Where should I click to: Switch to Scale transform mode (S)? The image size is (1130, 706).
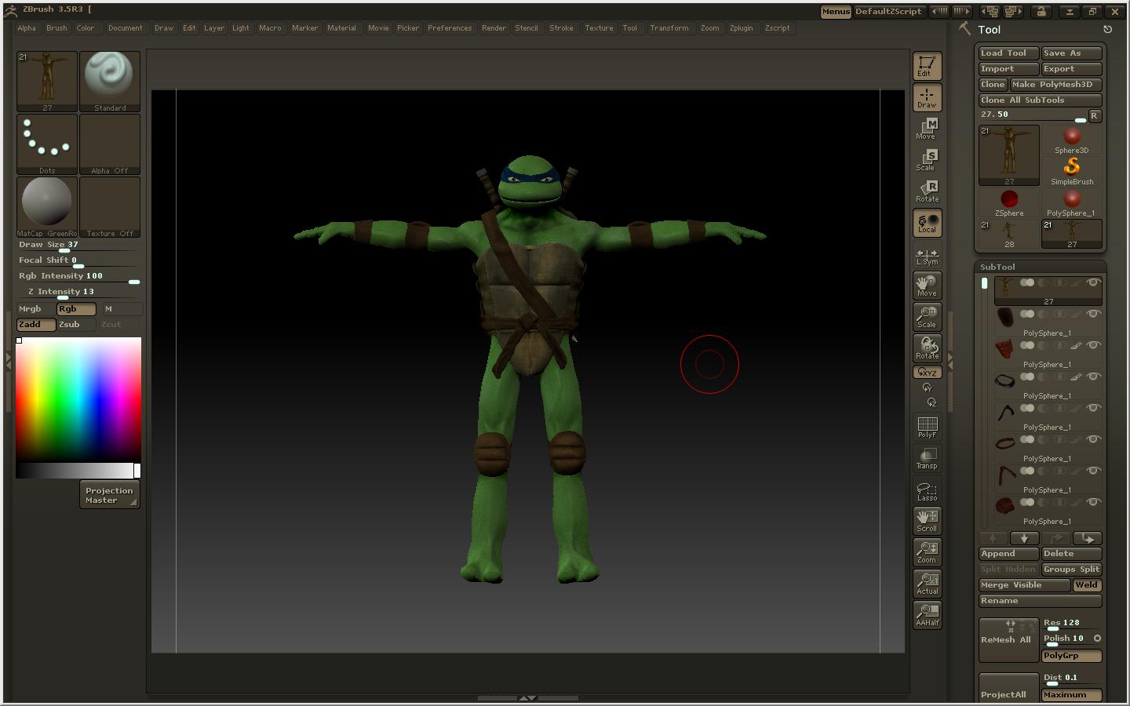pyautogui.click(x=927, y=160)
